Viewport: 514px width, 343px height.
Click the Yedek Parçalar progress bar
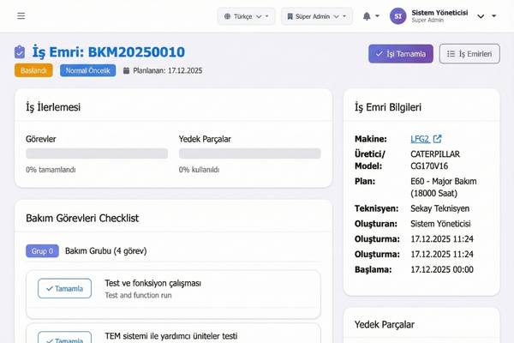tap(250, 153)
